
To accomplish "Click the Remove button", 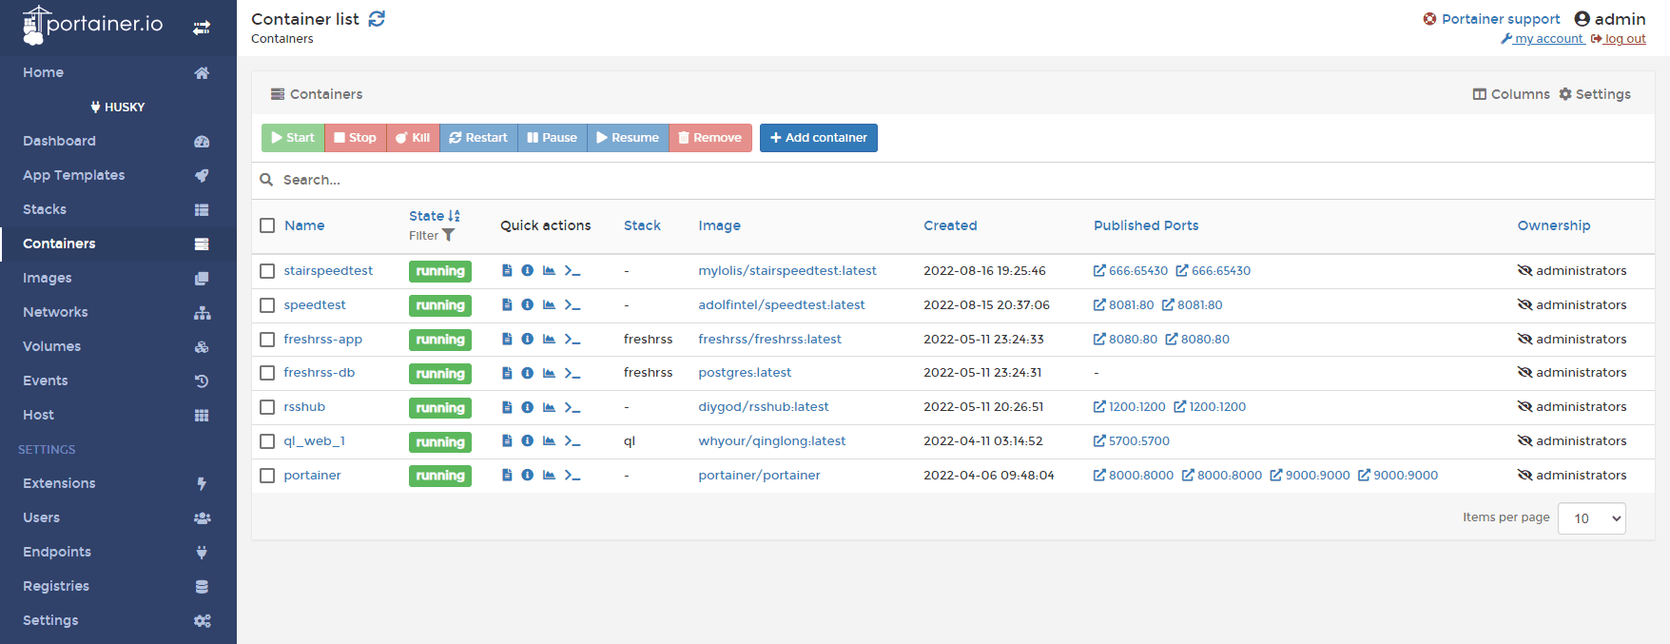I will pos(710,138).
